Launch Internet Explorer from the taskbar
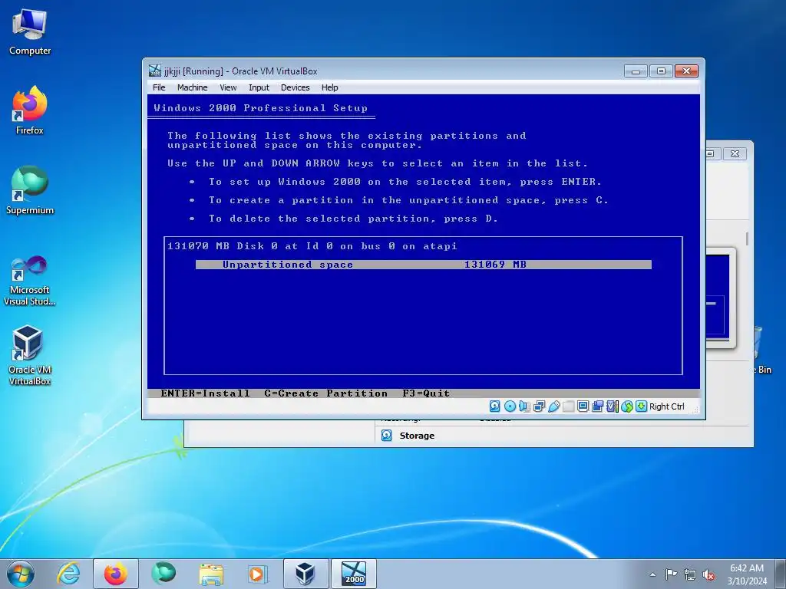The height and width of the screenshot is (589, 786). (x=68, y=574)
